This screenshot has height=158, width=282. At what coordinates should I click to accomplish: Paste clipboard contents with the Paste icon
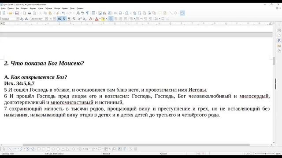tap(50, 13)
